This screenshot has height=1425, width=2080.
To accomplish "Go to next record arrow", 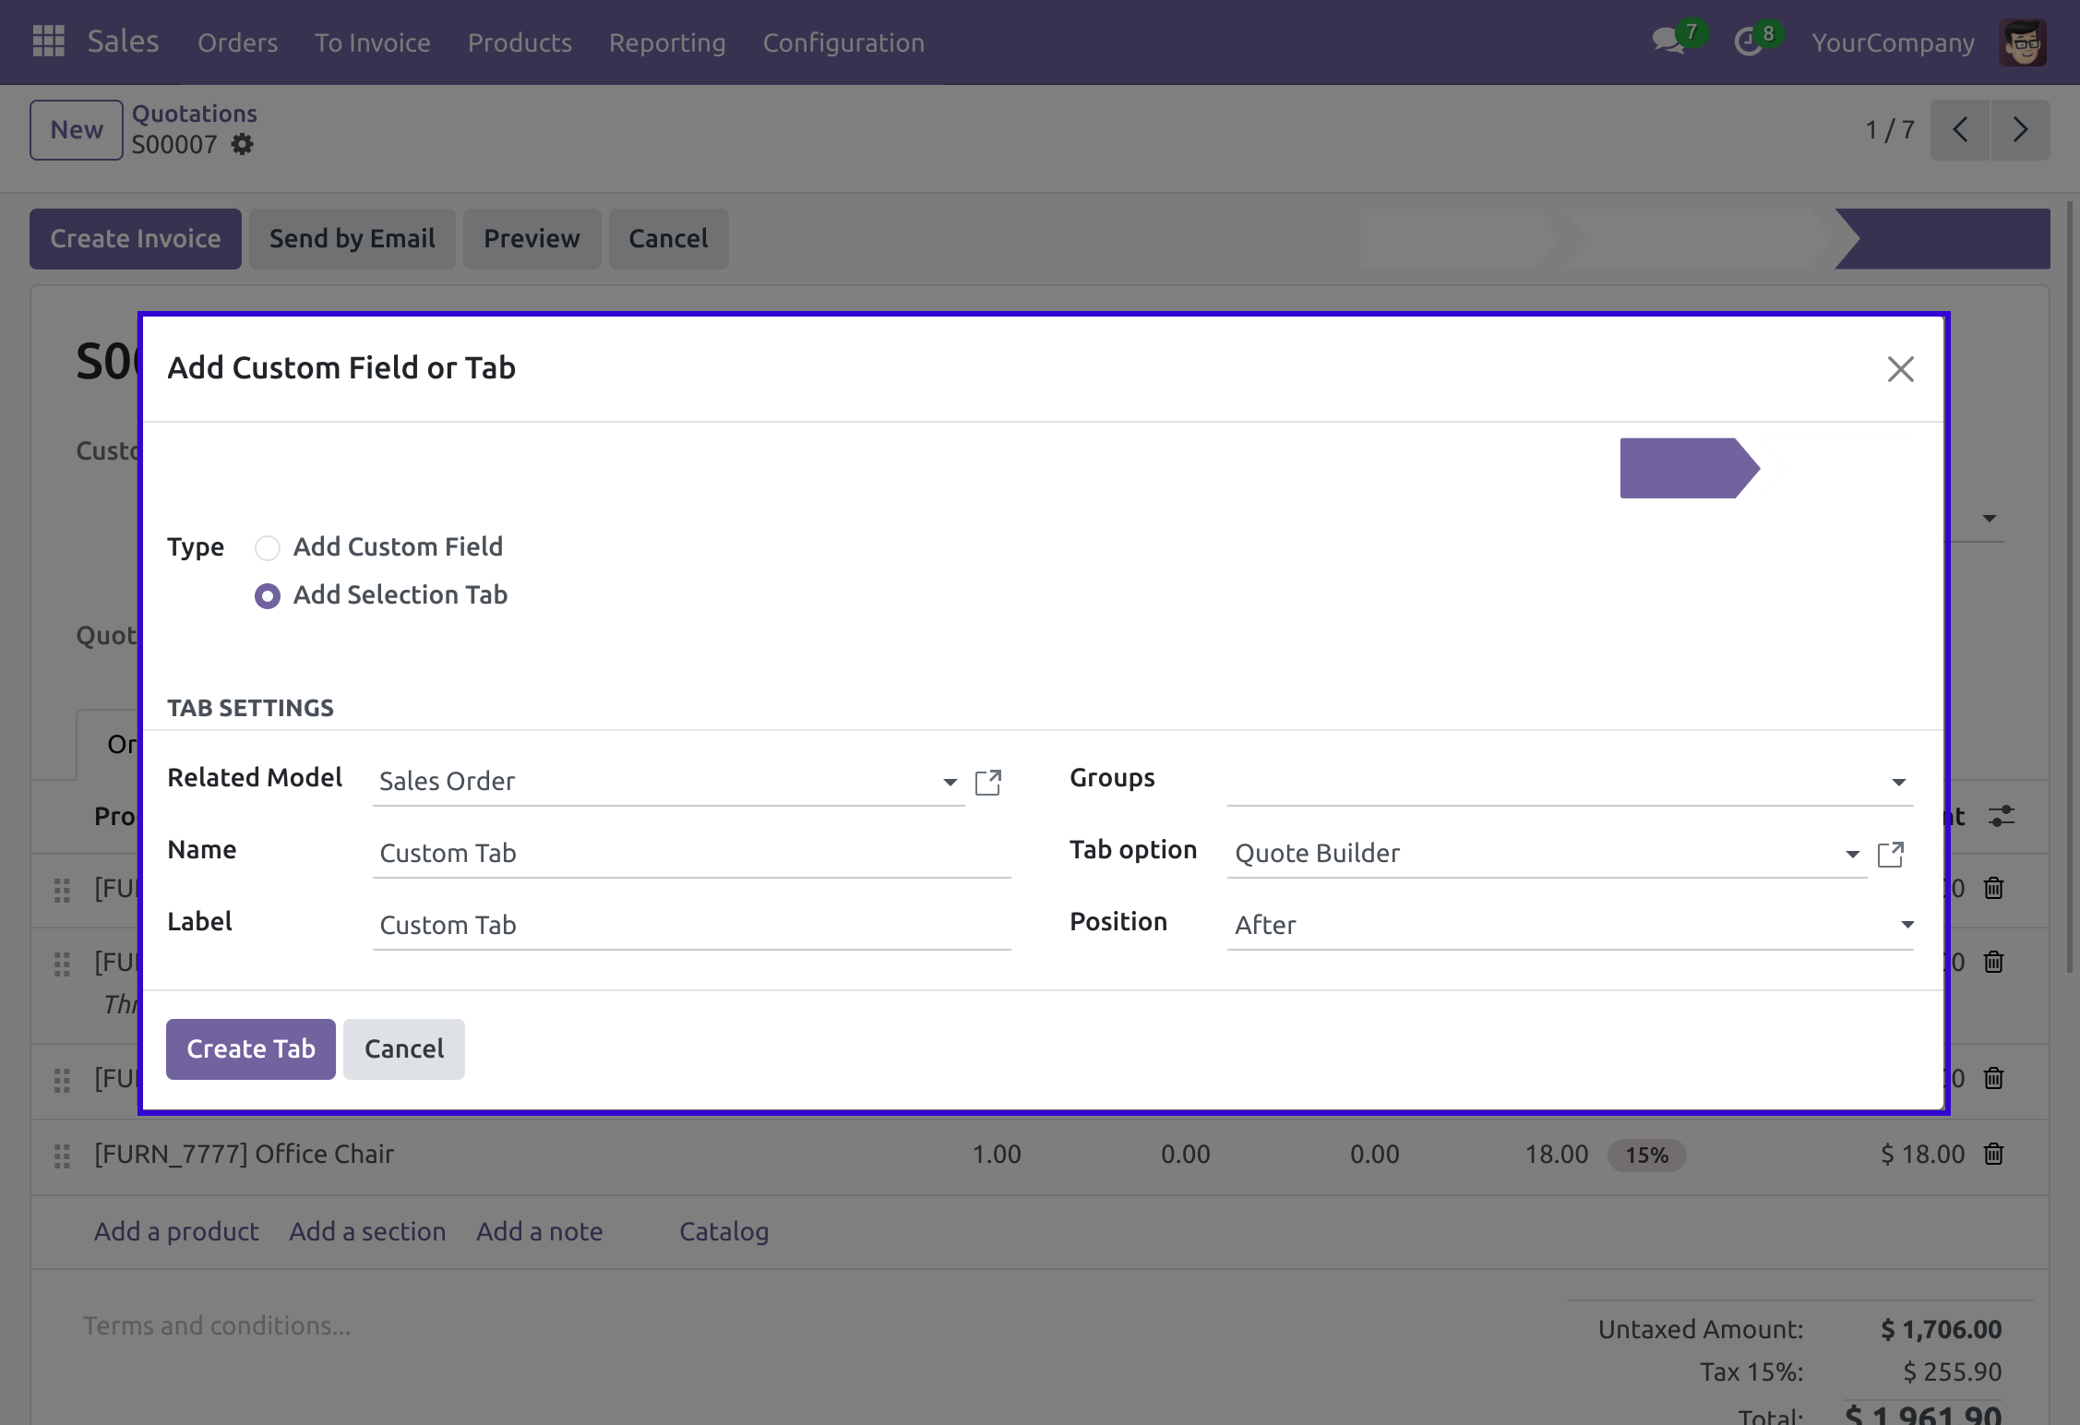I will (2020, 130).
